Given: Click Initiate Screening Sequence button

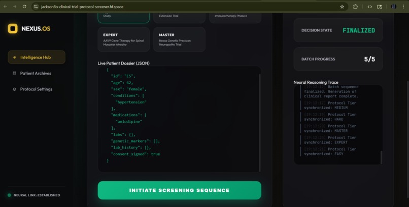Looking at the screenshot, I should (180, 190).
